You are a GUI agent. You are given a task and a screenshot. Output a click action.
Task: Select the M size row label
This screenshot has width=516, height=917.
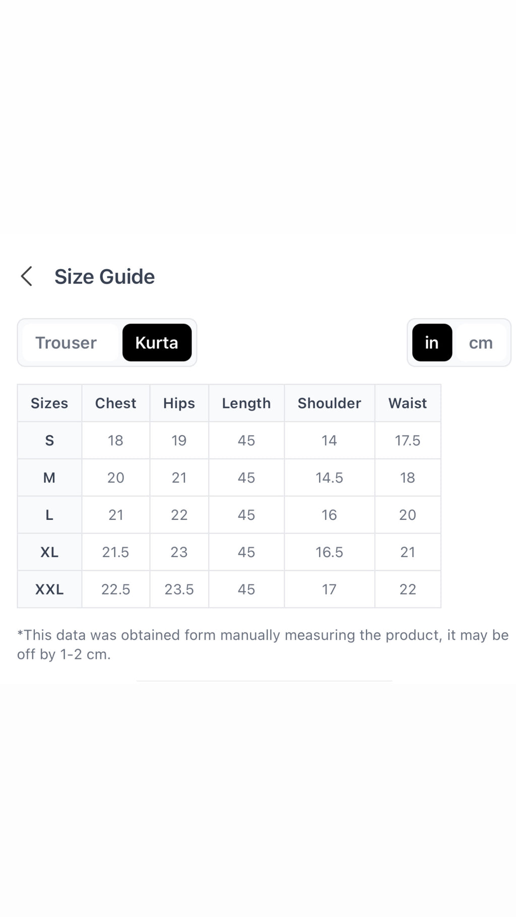point(49,478)
